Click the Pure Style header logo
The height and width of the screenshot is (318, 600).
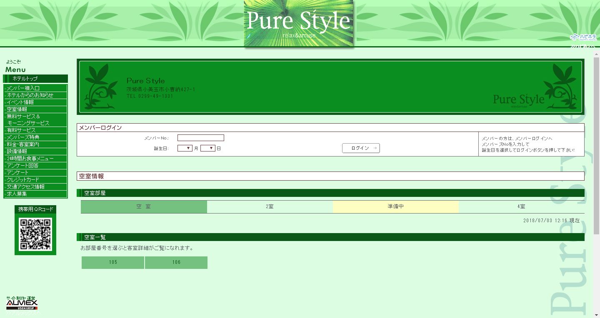pyautogui.click(x=299, y=23)
